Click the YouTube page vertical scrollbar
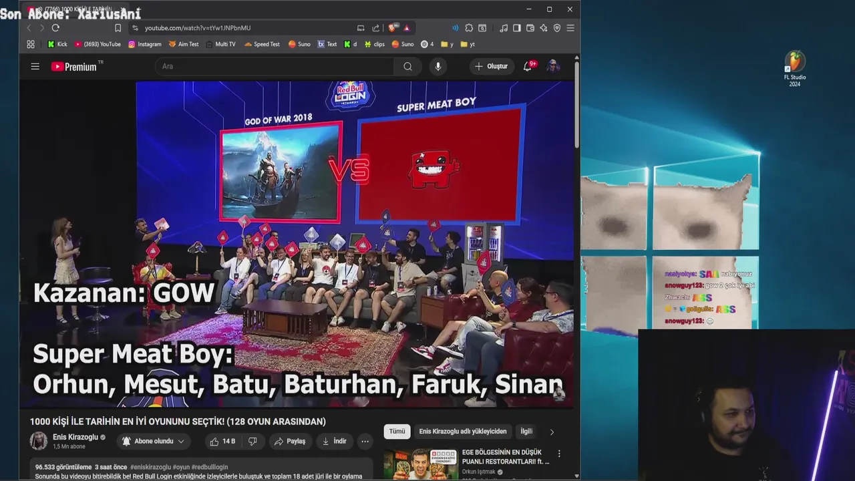Image resolution: width=855 pixels, height=481 pixels. click(576, 104)
